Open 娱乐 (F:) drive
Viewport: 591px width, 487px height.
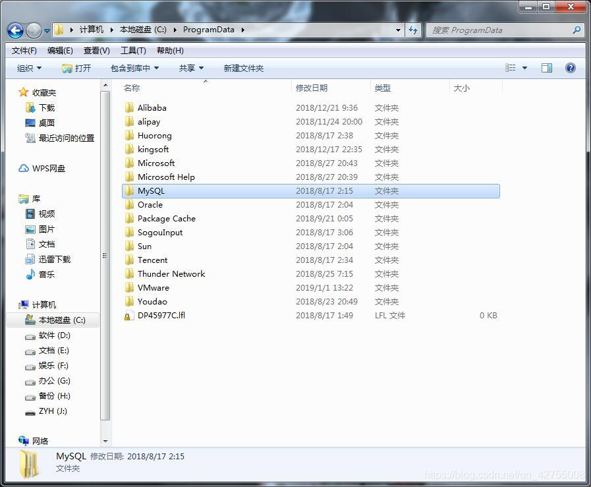tap(47, 366)
